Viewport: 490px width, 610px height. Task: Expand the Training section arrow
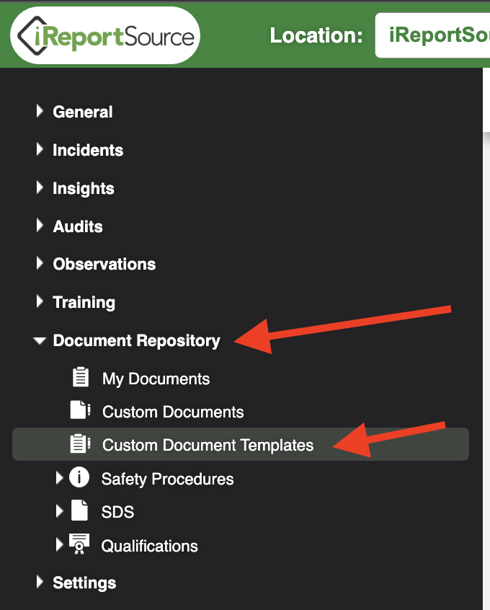coord(40,301)
